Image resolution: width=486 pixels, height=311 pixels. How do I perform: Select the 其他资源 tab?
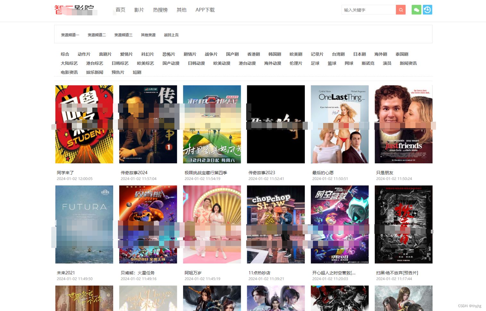pos(148,35)
